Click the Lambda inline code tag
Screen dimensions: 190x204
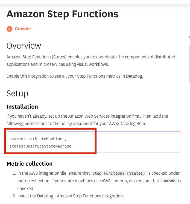[x=168, y=181]
